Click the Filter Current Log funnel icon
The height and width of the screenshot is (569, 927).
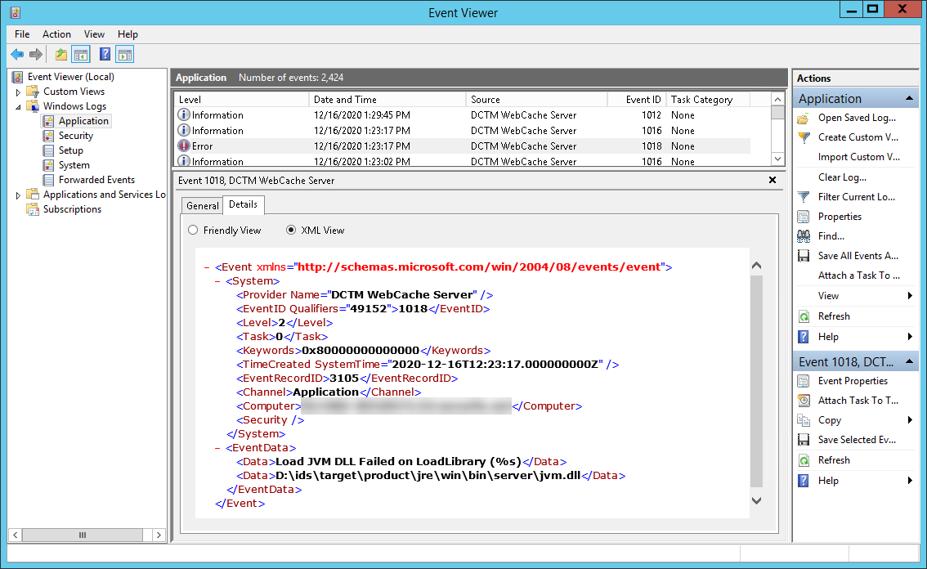(x=804, y=197)
